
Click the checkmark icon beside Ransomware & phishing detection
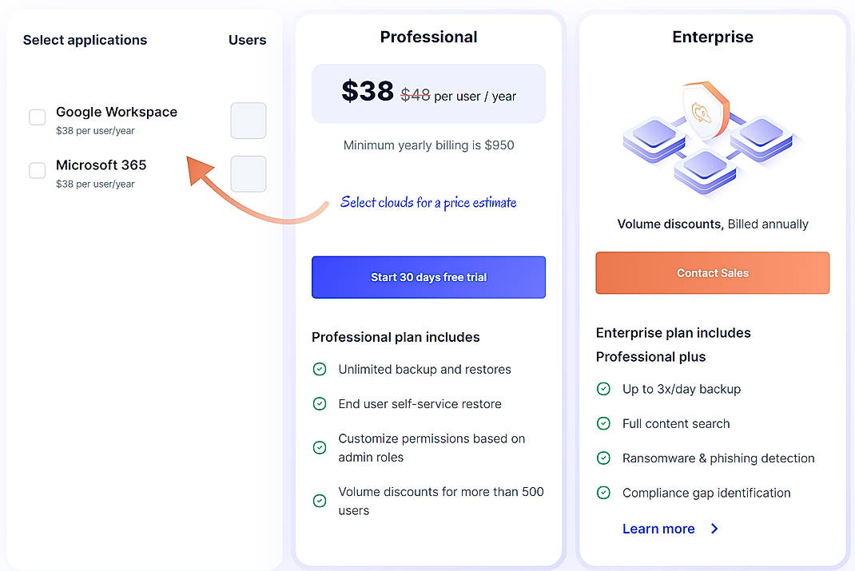coord(603,458)
